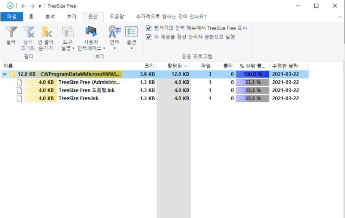
Task: Switch to the 도움말 (Help) tab
Action: pos(117,17)
